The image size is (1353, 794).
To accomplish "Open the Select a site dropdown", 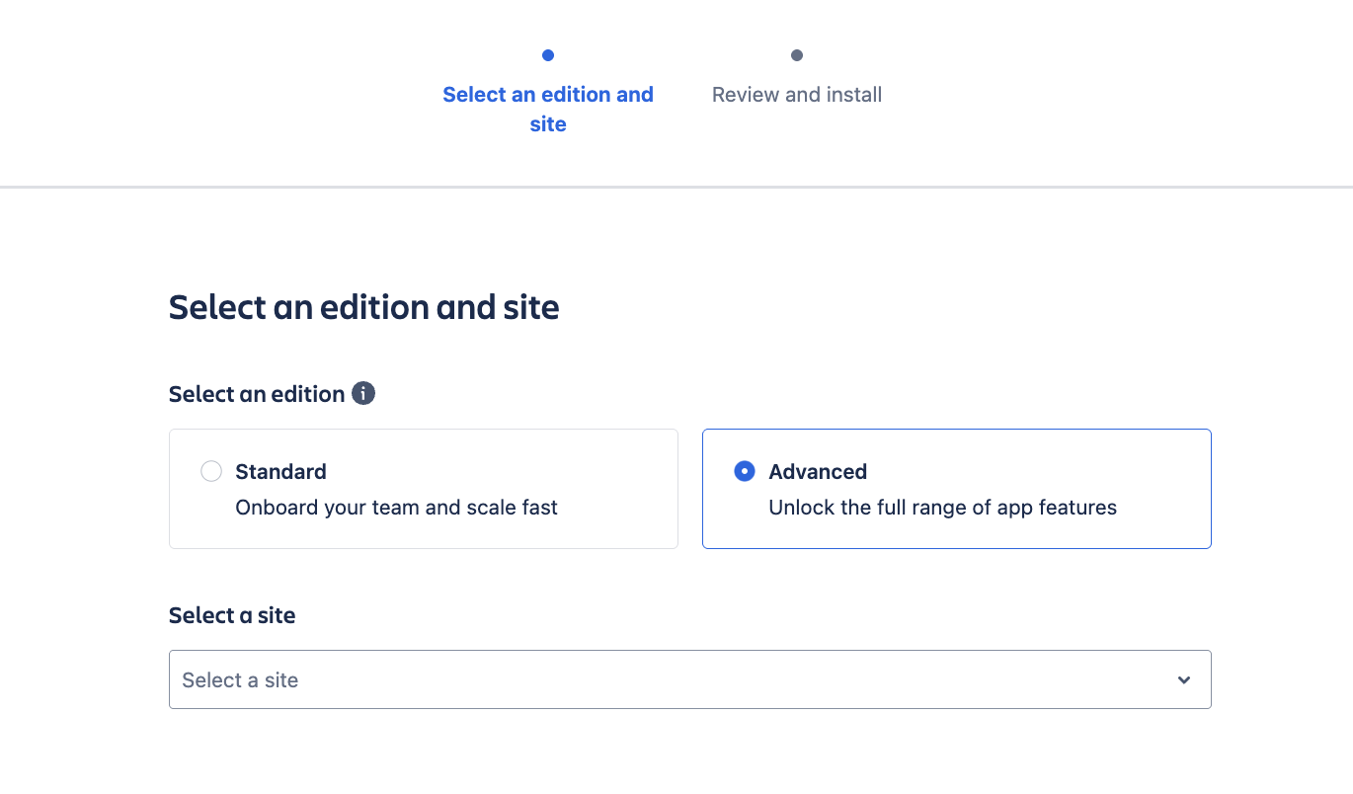I will 689,679.
